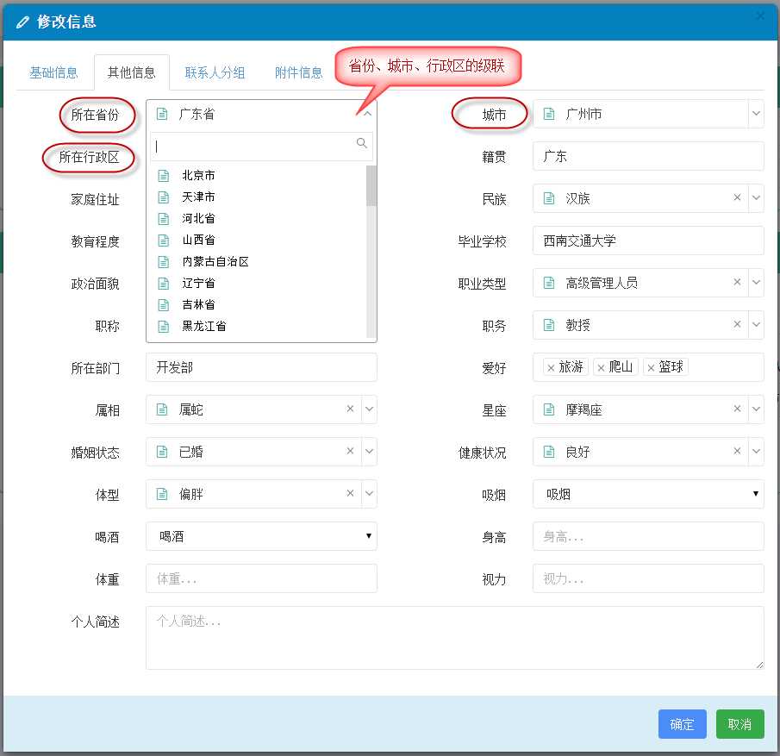The image size is (780, 756).
Task: Focus the province search input field
Action: 261,147
